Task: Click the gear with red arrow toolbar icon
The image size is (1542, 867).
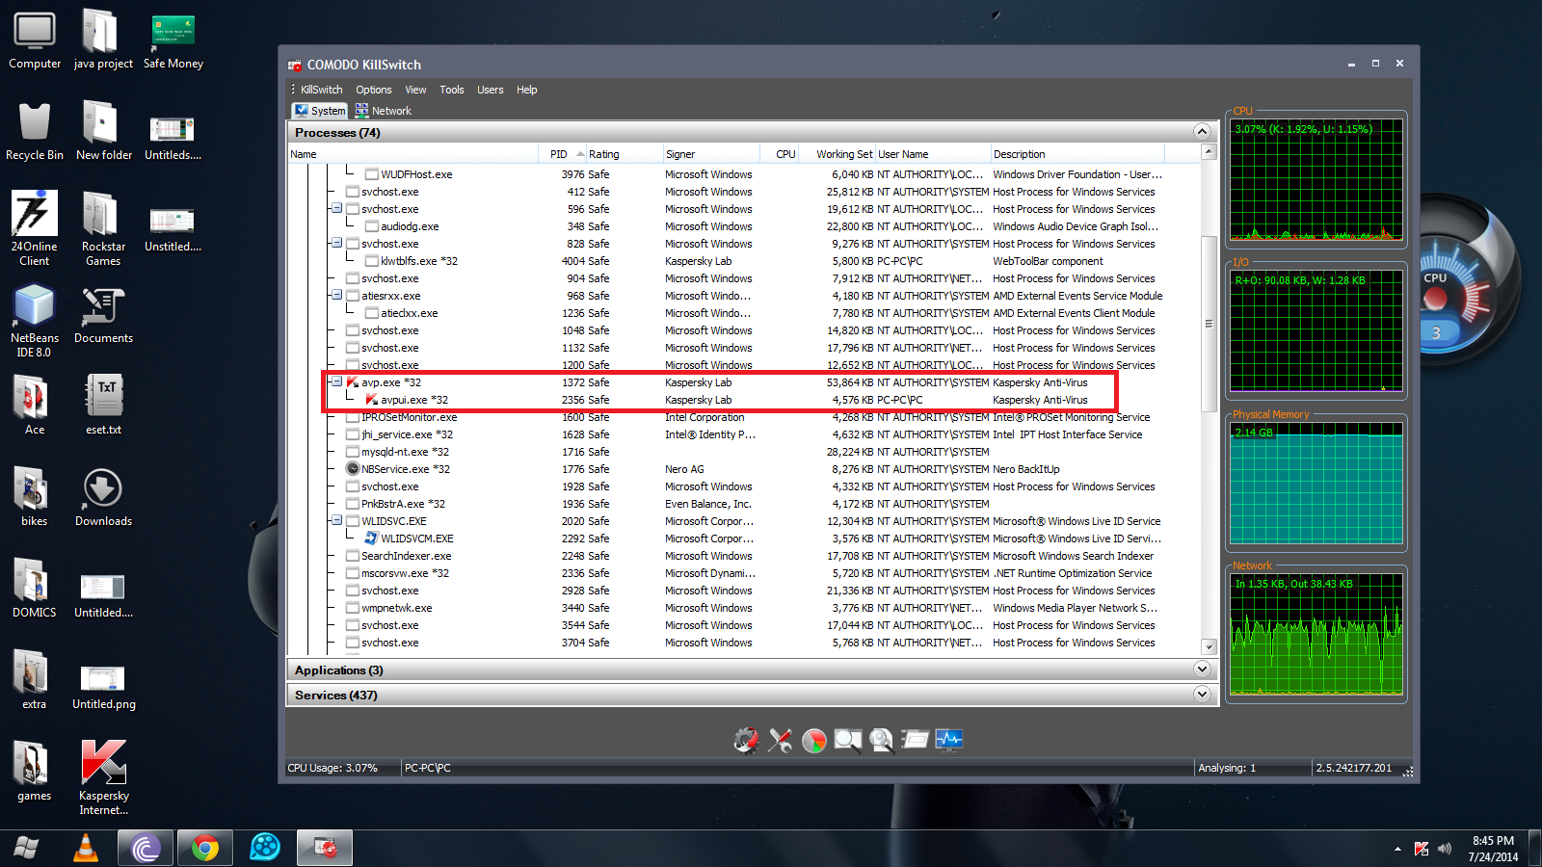Action: point(746,740)
